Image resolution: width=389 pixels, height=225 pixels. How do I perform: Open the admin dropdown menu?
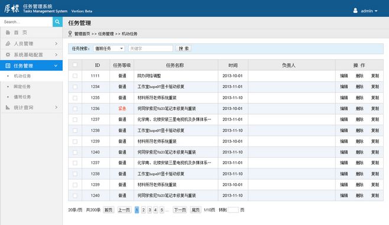369,11
